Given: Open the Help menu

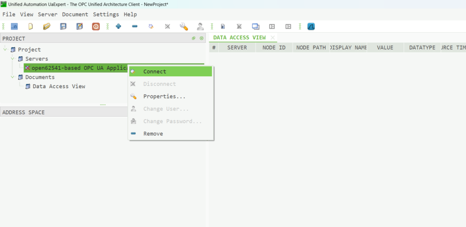Looking at the screenshot, I should (130, 14).
